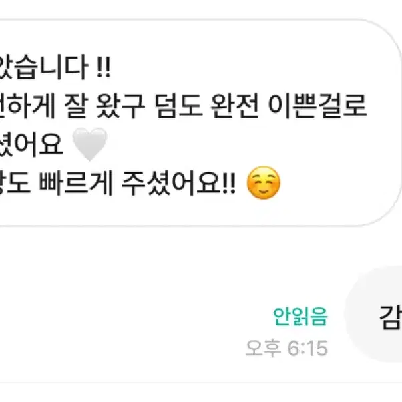The image size is (402, 402).
Task: Tap the thin divider line at bottom
Action: tap(201, 383)
